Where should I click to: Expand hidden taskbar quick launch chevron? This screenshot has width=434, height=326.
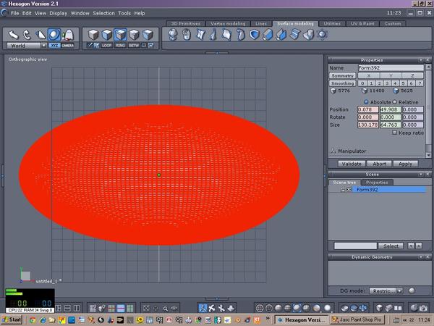click(268, 318)
